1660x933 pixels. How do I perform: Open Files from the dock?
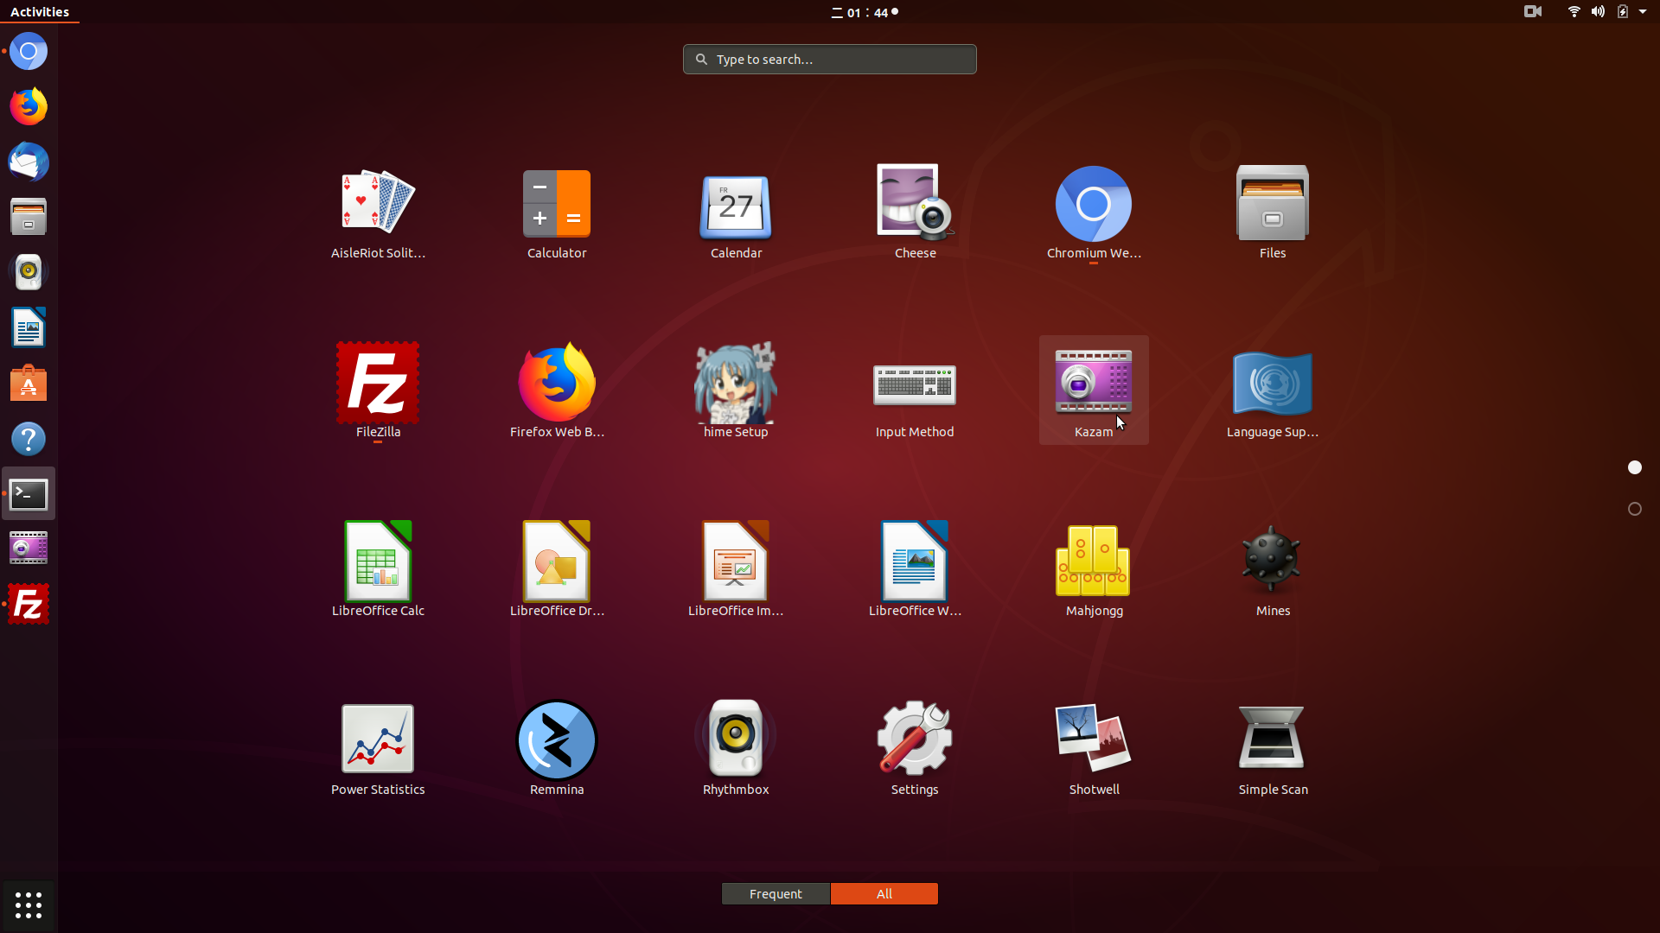[x=29, y=218]
